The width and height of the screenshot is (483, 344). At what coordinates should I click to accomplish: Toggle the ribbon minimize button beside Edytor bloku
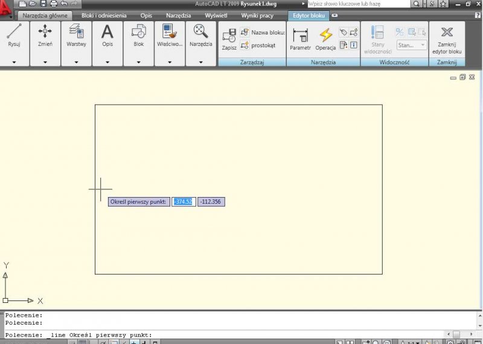pyautogui.click(x=335, y=15)
